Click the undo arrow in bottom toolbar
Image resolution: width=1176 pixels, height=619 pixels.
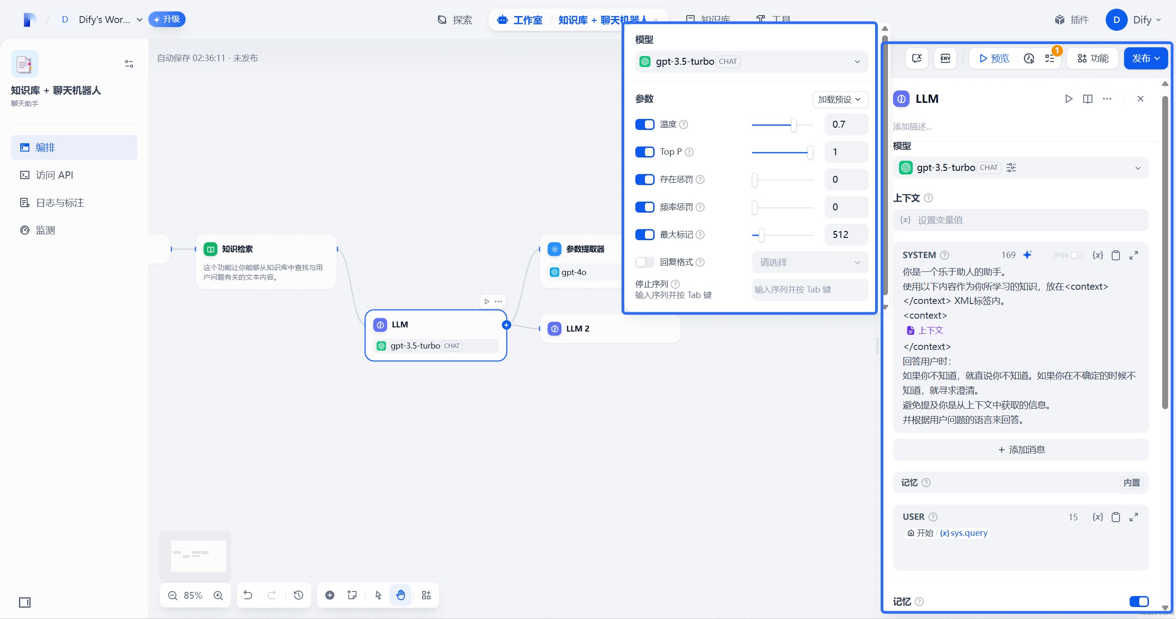coord(248,595)
